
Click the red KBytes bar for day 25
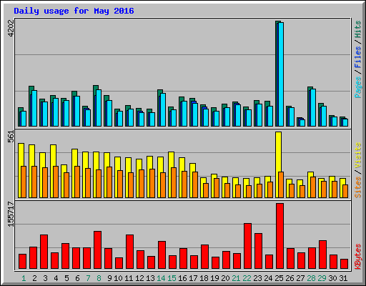click(x=280, y=236)
